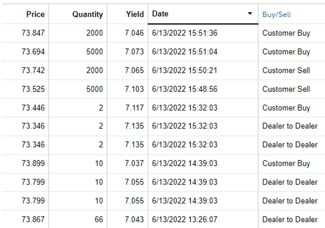
Task: Click the Quantity column header
Action: (x=87, y=14)
